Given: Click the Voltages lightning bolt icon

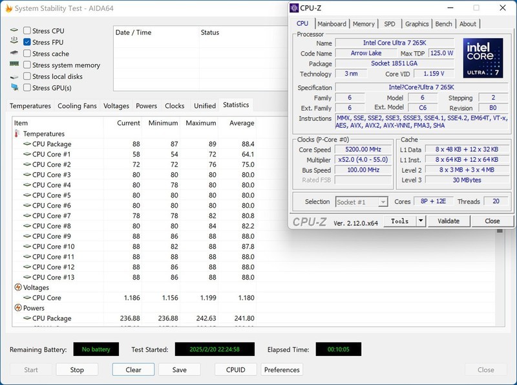Looking at the screenshot, I should tap(17, 287).
